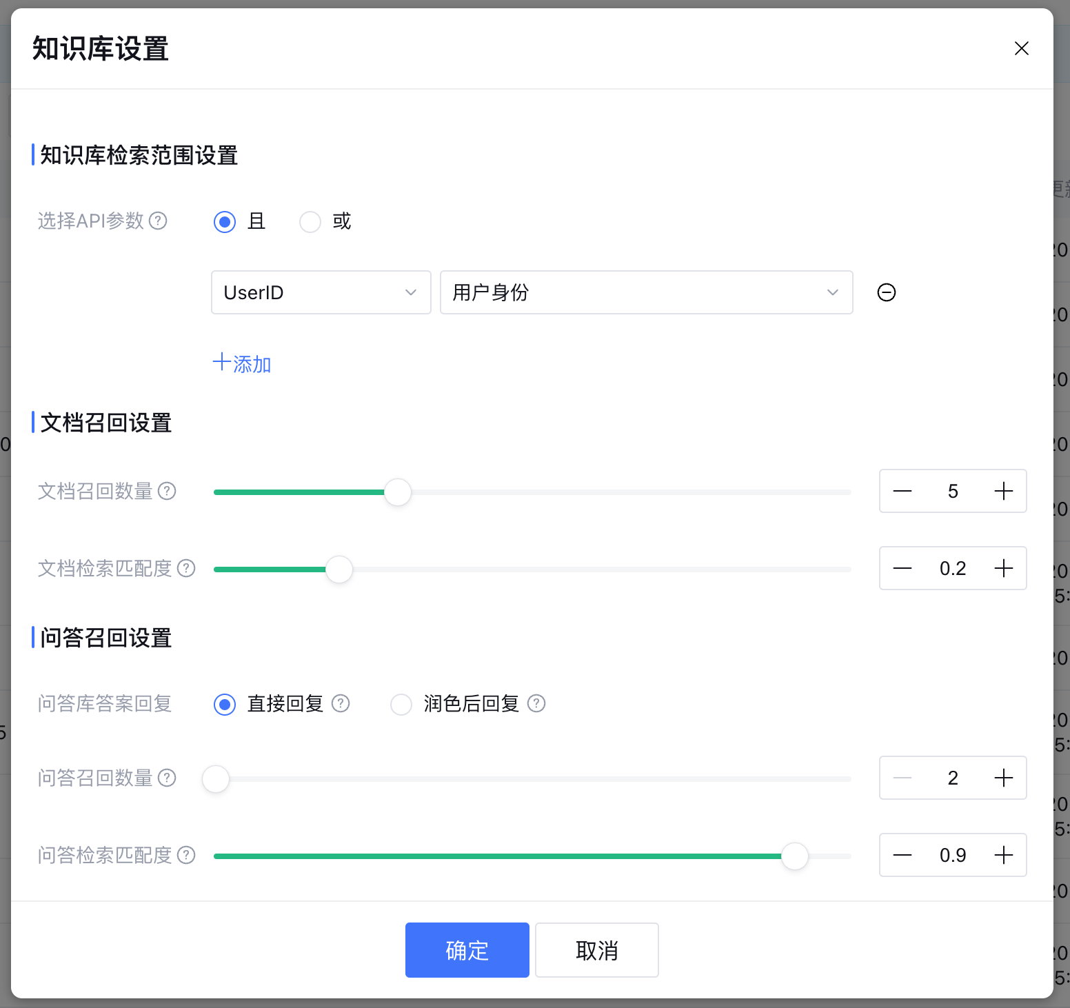Select the 且 radio option

(225, 222)
